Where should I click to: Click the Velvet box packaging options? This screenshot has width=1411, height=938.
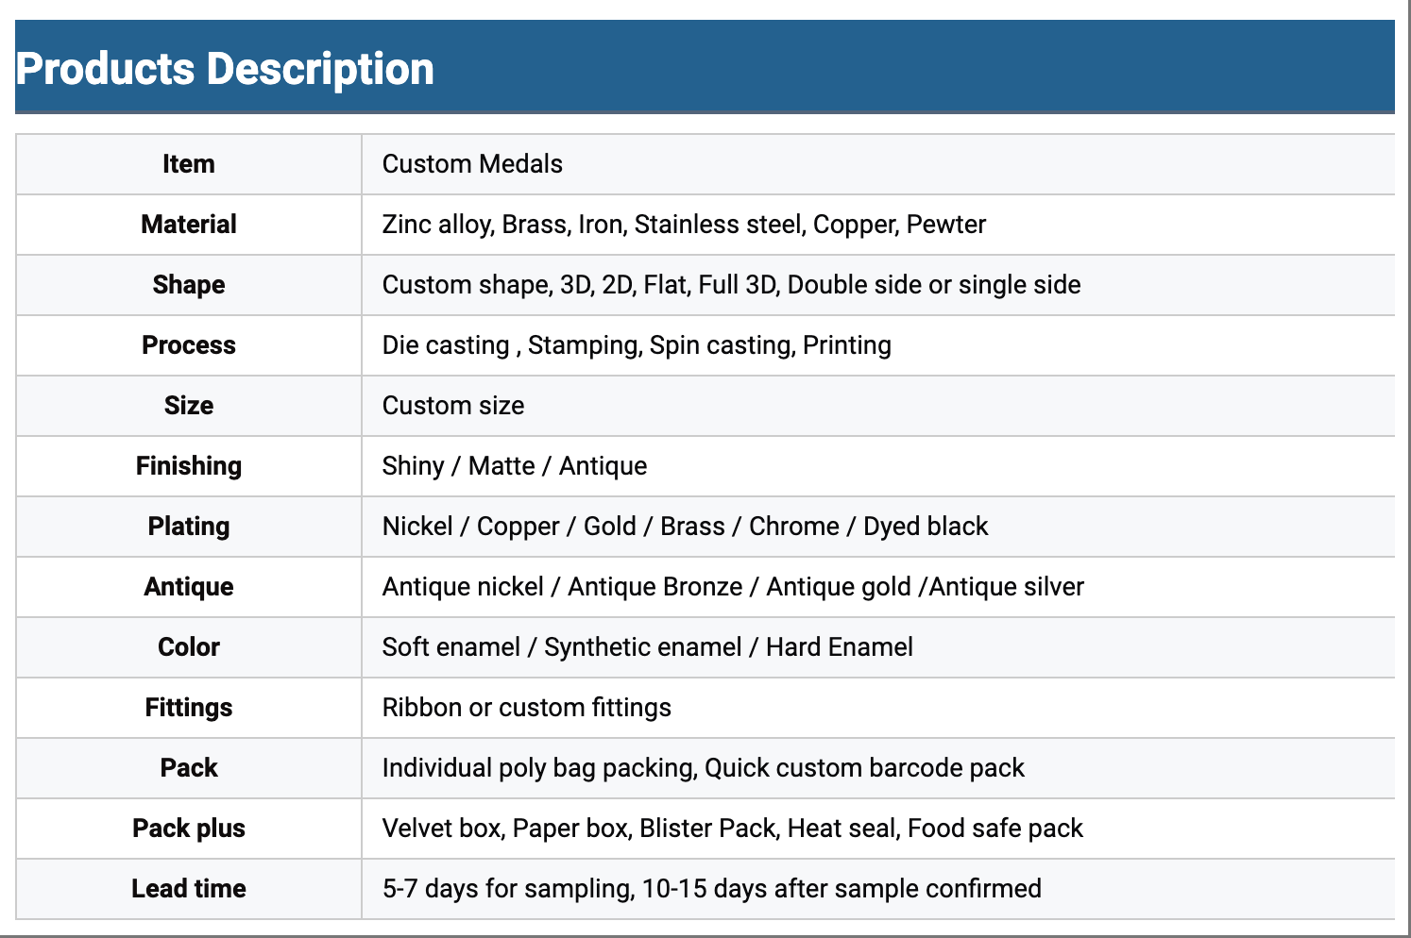coord(732,829)
